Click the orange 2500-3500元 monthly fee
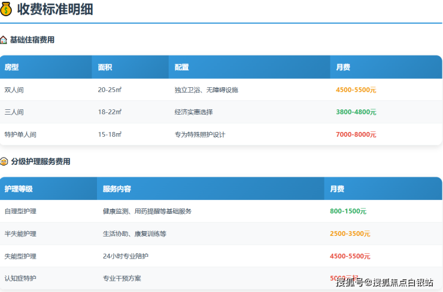The height and width of the screenshot is (292, 443). coord(350,233)
